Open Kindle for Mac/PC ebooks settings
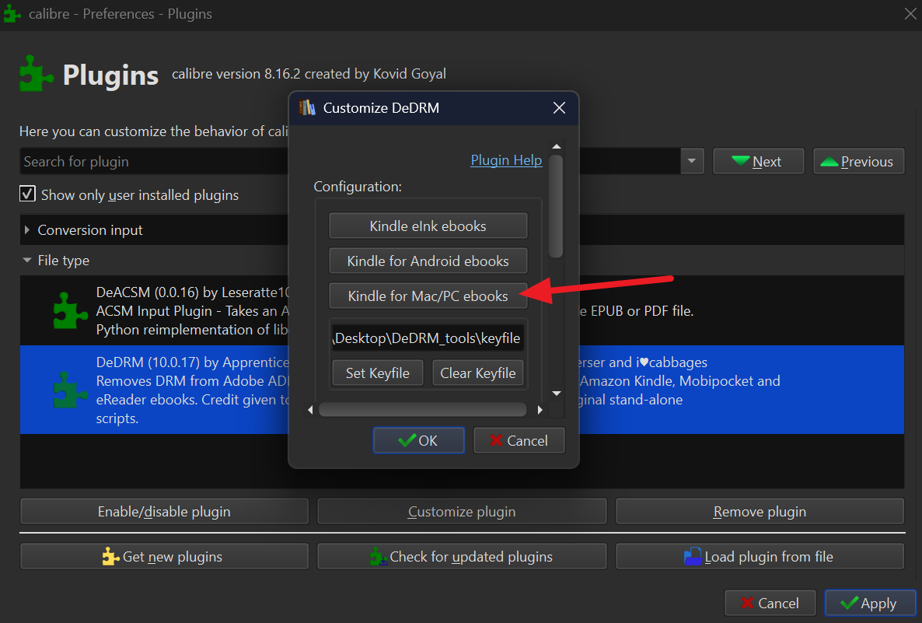The height and width of the screenshot is (623, 922). [x=428, y=296]
